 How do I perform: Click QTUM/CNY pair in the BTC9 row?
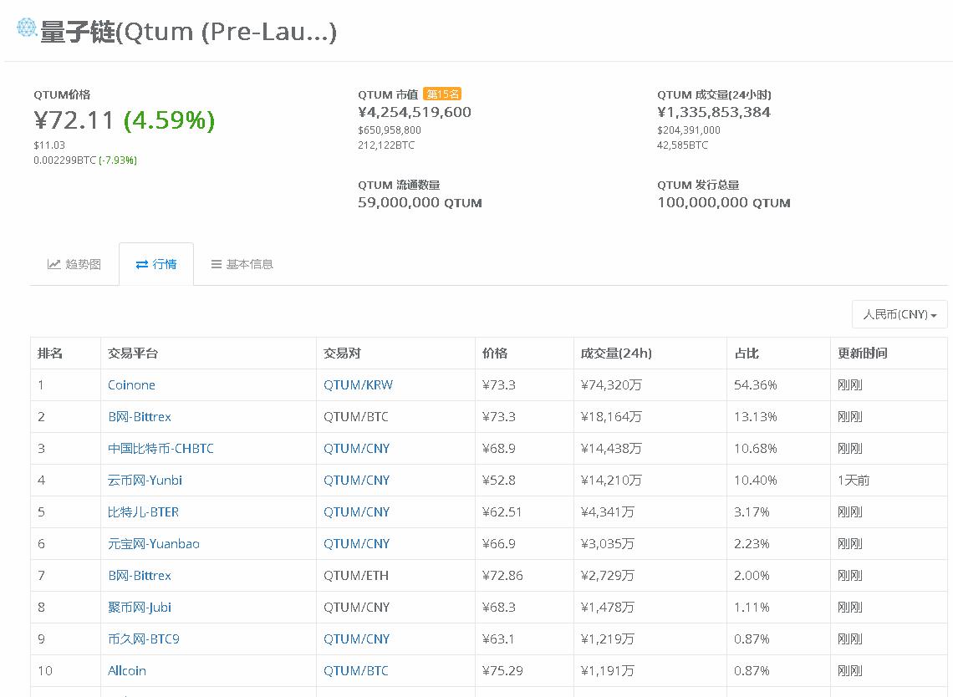click(x=356, y=638)
